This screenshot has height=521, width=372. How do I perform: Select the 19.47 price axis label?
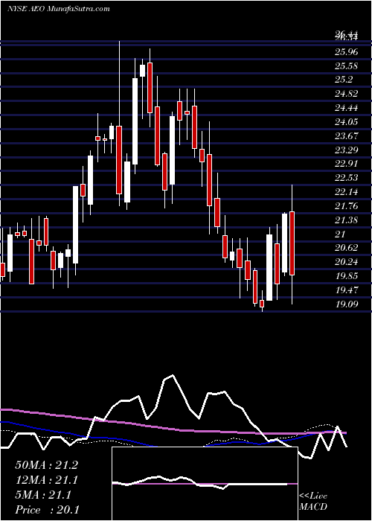(x=347, y=290)
